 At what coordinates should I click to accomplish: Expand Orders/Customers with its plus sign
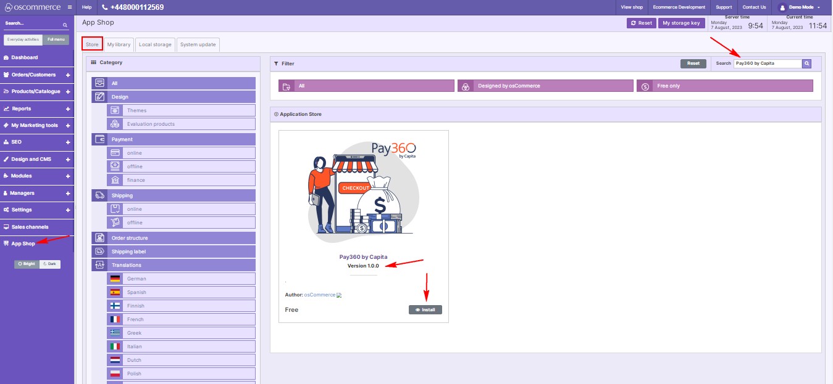click(68, 75)
